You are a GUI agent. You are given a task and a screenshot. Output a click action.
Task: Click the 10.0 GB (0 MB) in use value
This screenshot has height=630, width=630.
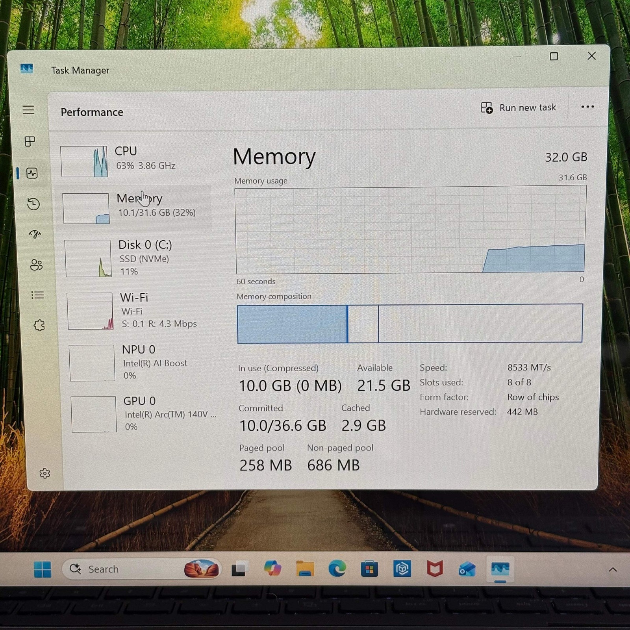point(290,385)
